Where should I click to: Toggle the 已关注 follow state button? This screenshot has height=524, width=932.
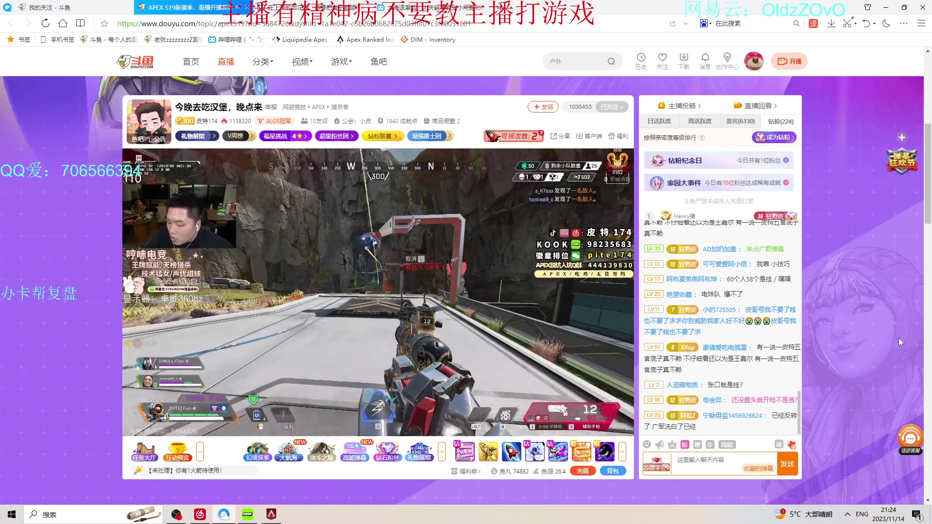click(612, 107)
